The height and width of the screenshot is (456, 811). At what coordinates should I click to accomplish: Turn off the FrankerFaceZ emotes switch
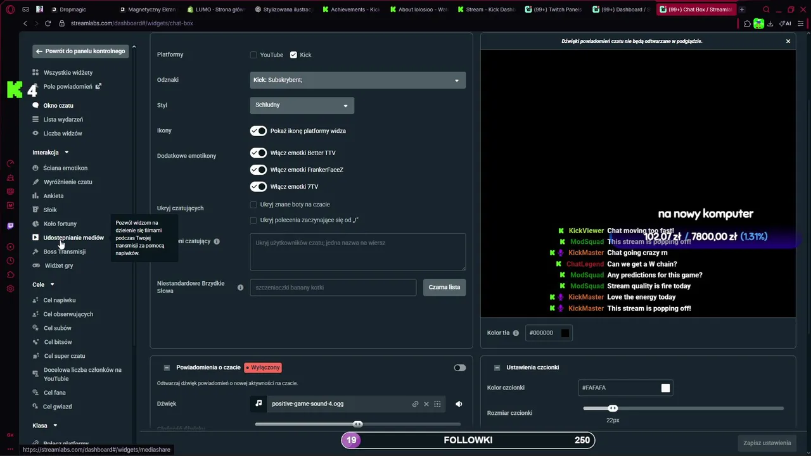(x=259, y=170)
